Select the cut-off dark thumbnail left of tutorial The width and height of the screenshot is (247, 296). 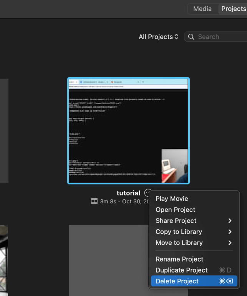(x=4, y=131)
